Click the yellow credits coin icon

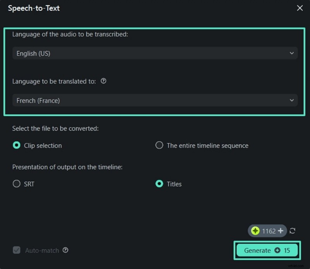pyautogui.click(x=256, y=231)
